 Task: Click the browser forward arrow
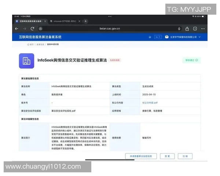[x=25, y=29]
